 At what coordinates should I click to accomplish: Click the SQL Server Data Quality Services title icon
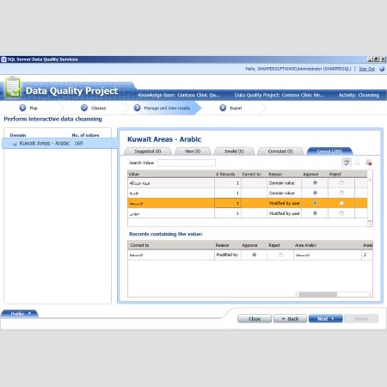click(x=3, y=59)
